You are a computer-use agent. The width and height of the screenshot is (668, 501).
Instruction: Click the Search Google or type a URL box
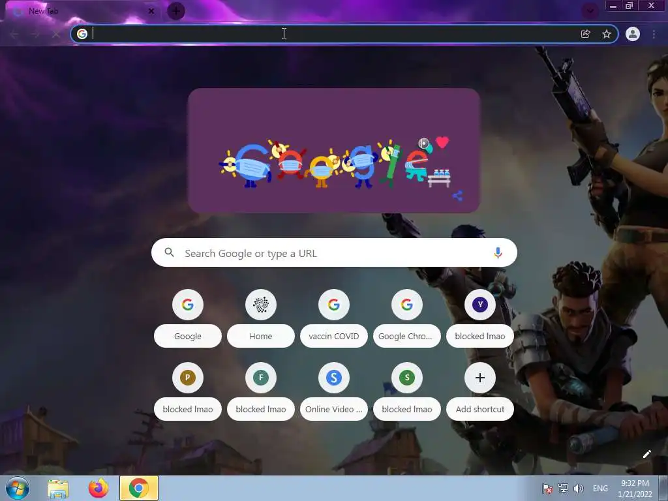pyautogui.click(x=335, y=252)
